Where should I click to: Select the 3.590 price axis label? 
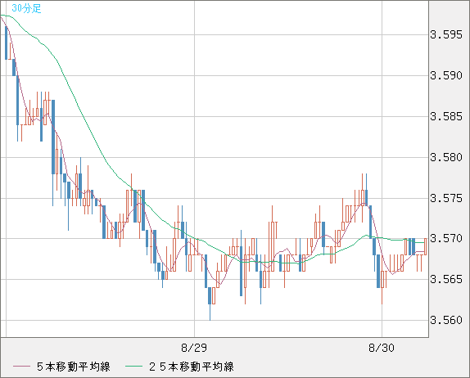[446, 75]
